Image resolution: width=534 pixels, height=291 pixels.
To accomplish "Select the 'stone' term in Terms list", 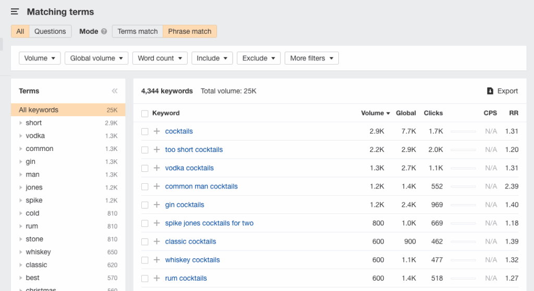I will click(34, 239).
